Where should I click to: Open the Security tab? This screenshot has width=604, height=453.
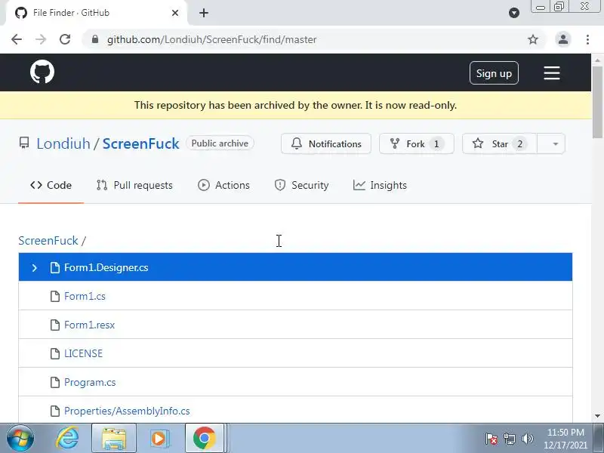pyautogui.click(x=301, y=185)
